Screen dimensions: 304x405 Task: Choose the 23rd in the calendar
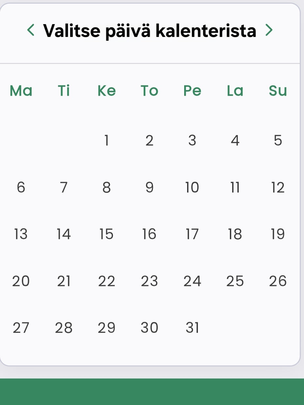(149, 281)
